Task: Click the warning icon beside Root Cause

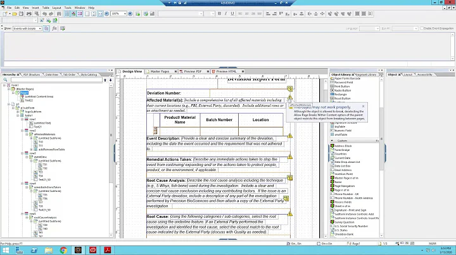Action: [290, 214]
